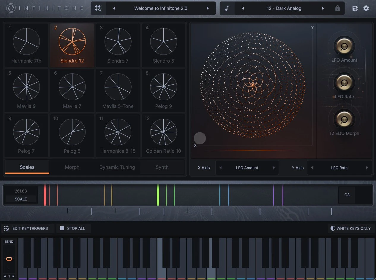Select the Slendro 12 scale slot
This screenshot has width=376, height=280.
[72, 45]
